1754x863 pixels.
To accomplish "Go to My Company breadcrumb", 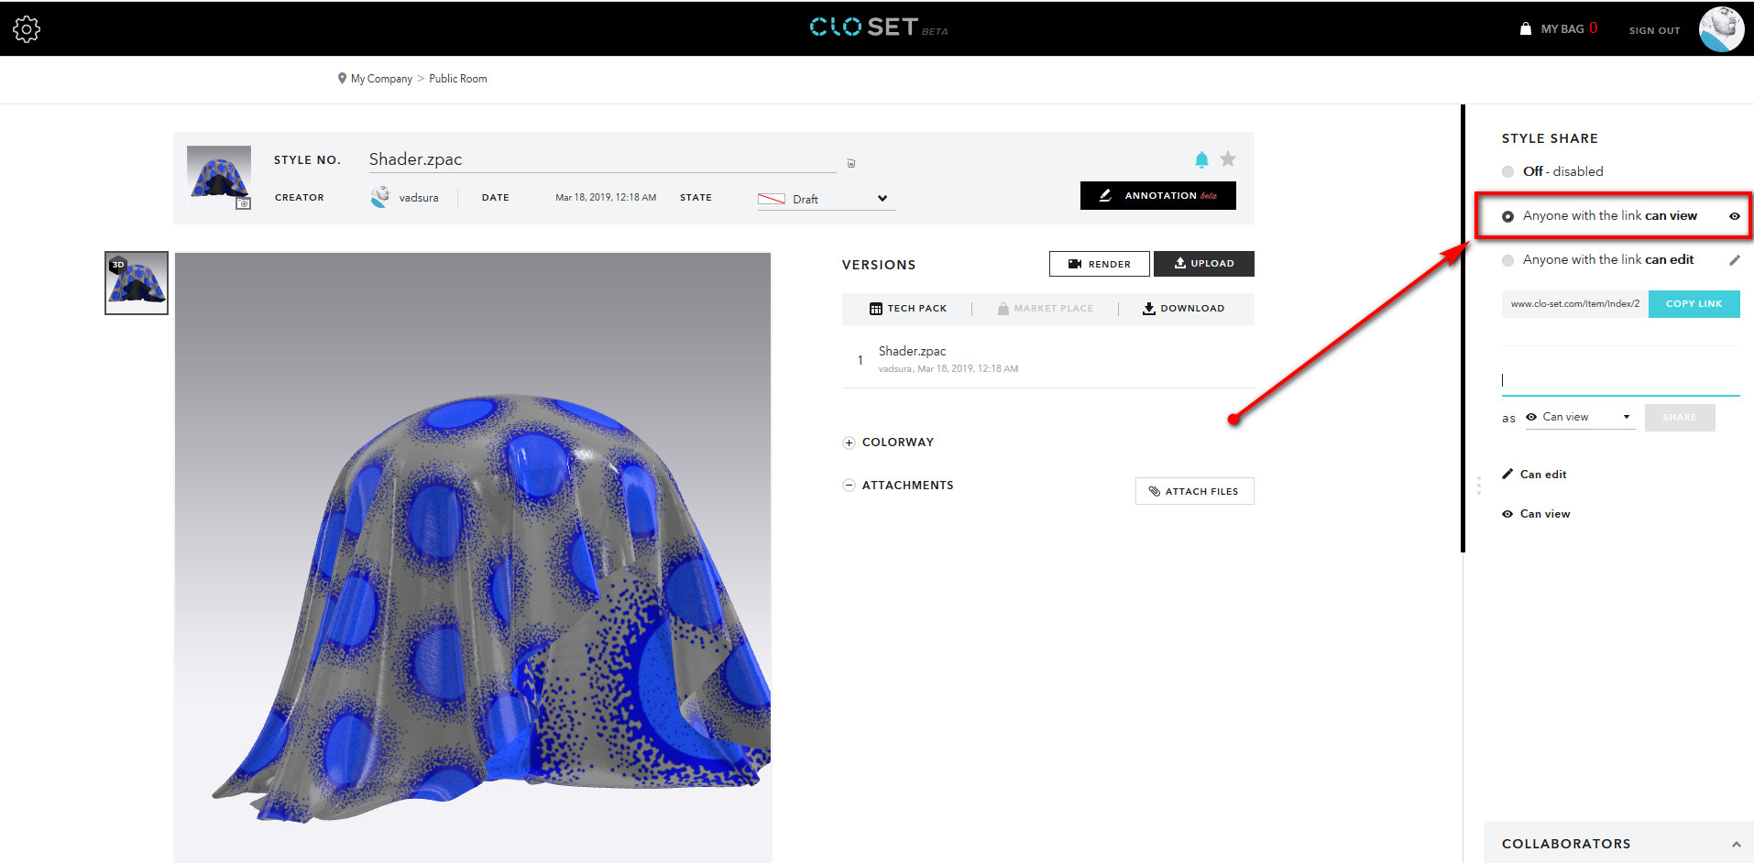I will tap(381, 79).
